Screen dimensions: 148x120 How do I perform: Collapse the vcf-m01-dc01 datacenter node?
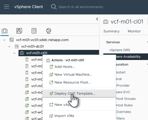click(9, 47)
